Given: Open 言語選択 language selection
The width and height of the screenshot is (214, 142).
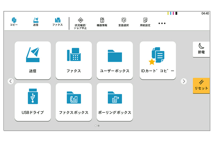Looking at the screenshot, I should (x=124, y=22).
